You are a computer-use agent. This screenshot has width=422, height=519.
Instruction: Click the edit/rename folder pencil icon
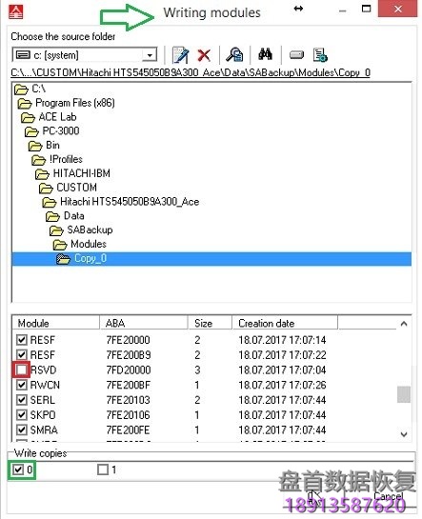pos(180,55)
